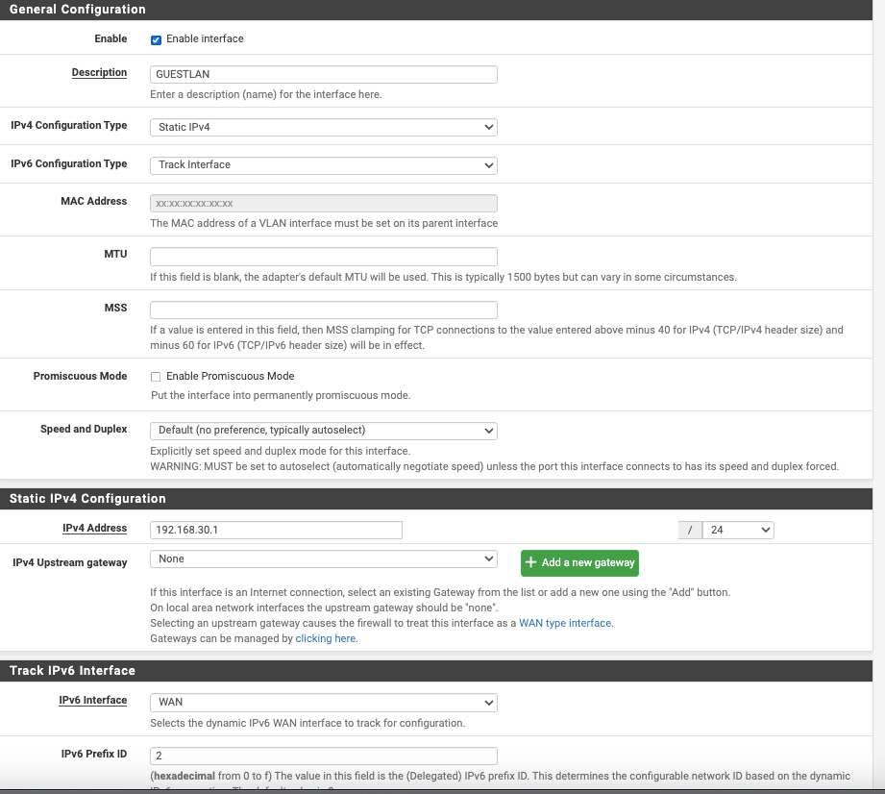Click the MSS input field
The height and width of the screenshot is (794, 885).
pyautogui.click(x=324, y=310)
